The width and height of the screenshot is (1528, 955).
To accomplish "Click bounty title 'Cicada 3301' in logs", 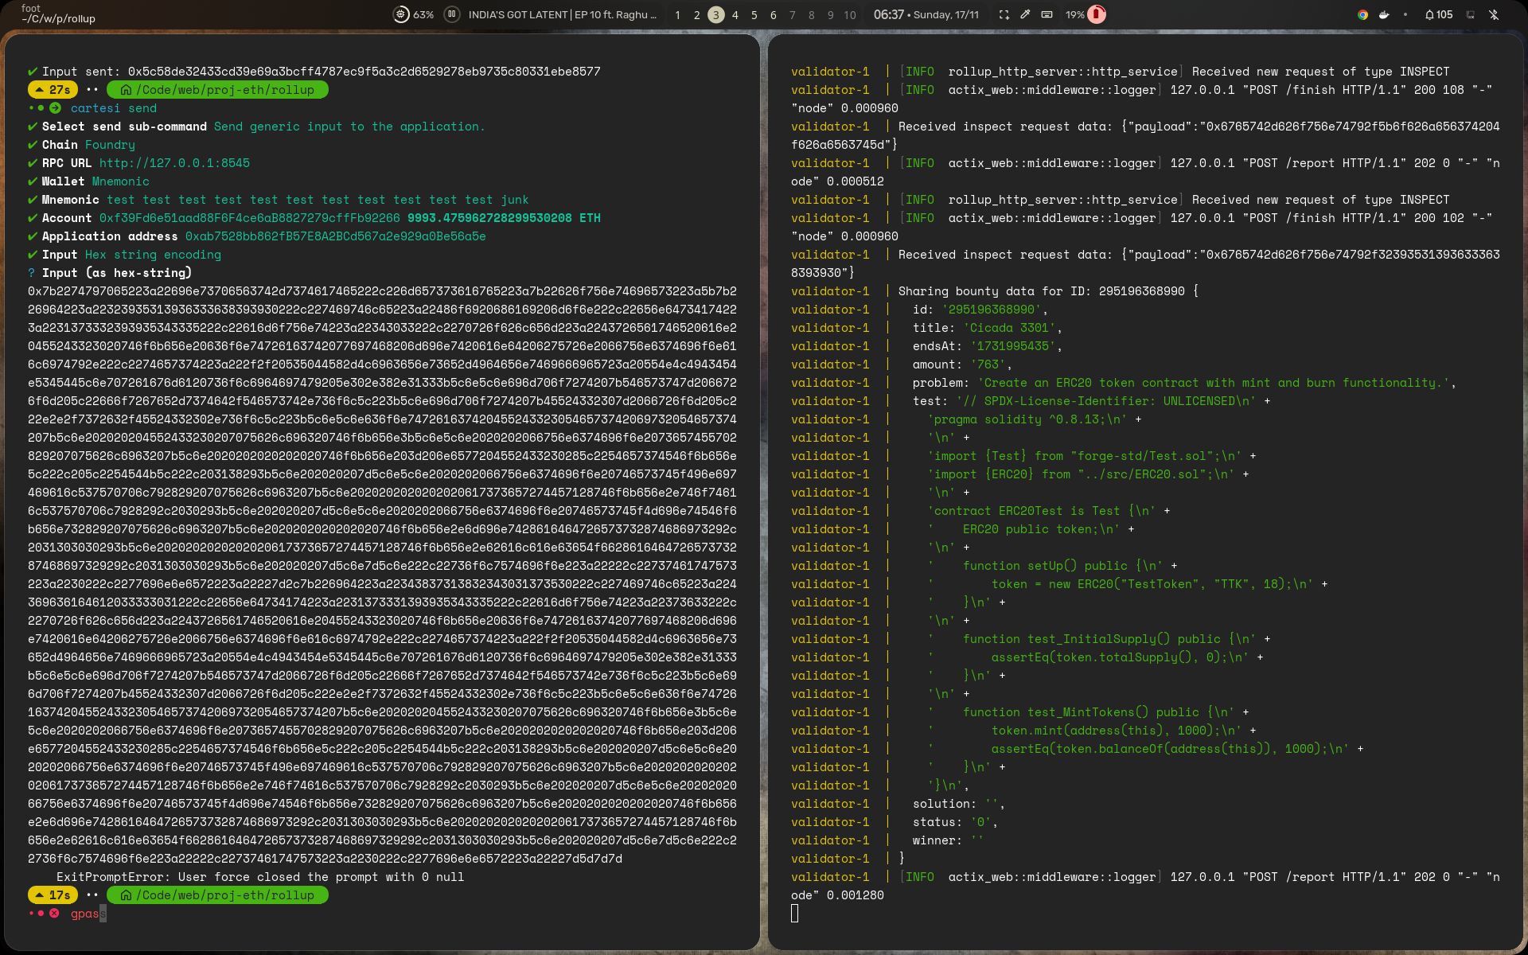I will click(1009, 328).
